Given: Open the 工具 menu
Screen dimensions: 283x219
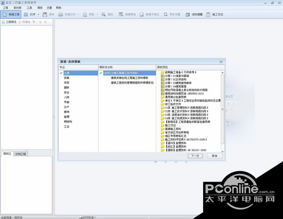Looking at the screenshot, I should pos(29,8).
